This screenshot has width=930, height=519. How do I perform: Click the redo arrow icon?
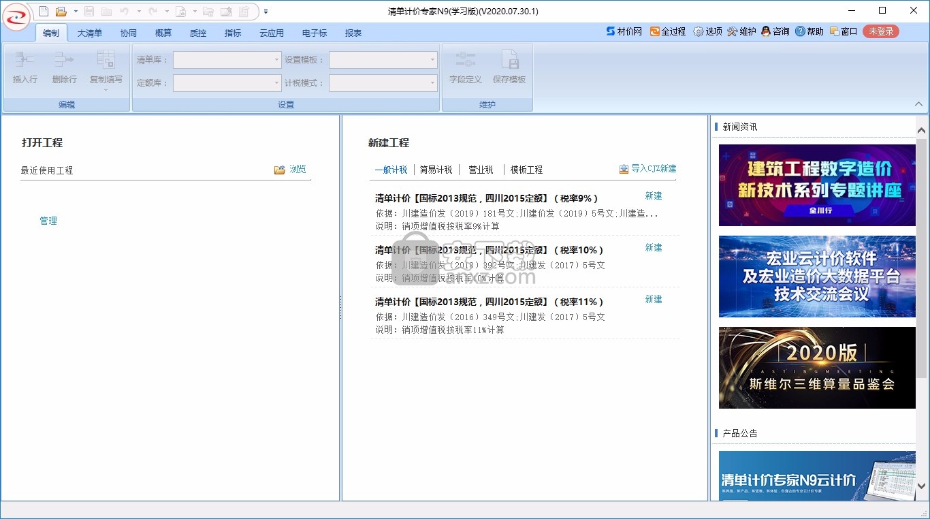point(153,12)
